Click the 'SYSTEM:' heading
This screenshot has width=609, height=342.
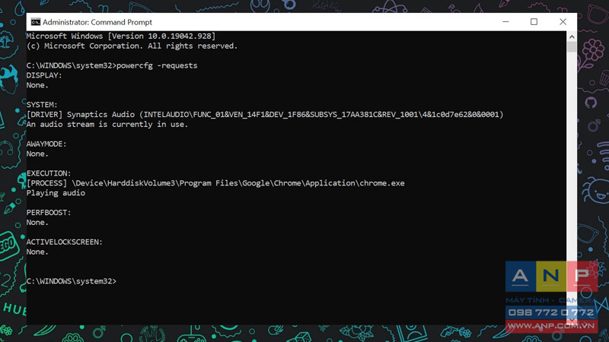42,105
